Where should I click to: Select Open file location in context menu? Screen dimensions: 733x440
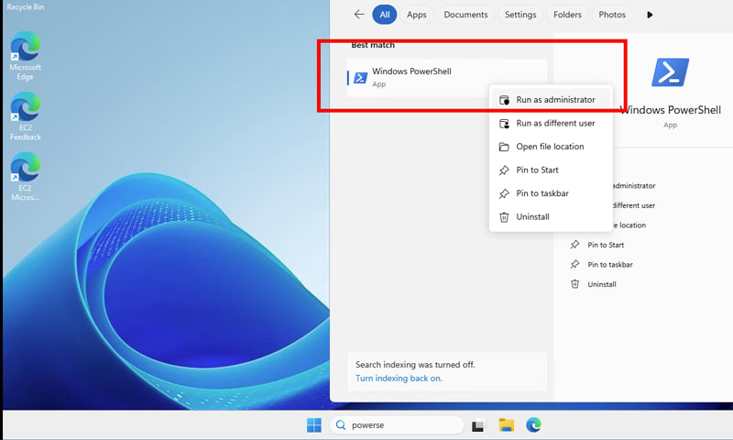pyautogui.click(x=551, y=147)
